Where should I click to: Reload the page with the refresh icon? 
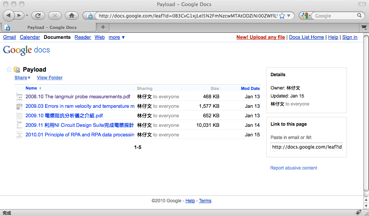point(38,16)
